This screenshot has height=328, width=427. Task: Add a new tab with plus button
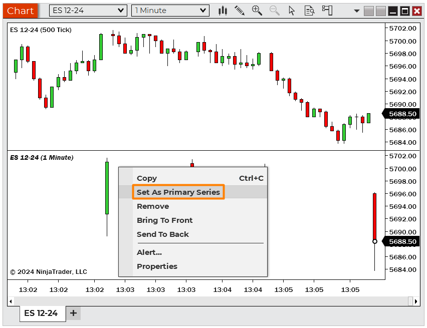[x=73, y=313]
